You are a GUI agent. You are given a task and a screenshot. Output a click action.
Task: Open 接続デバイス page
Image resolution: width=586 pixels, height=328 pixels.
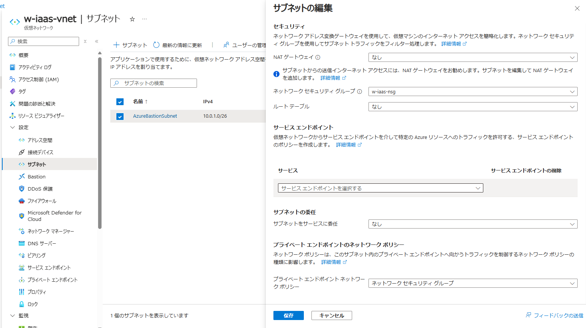click(x=40, y=152)
